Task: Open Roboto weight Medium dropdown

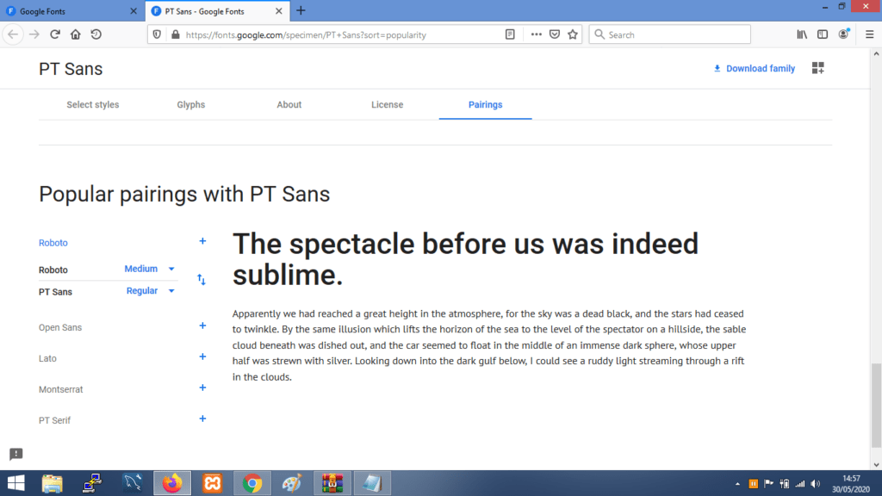Action: (x=150, y=269)
